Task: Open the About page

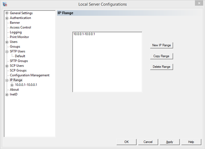Action: pyautogui.click(x=14, y=90)
